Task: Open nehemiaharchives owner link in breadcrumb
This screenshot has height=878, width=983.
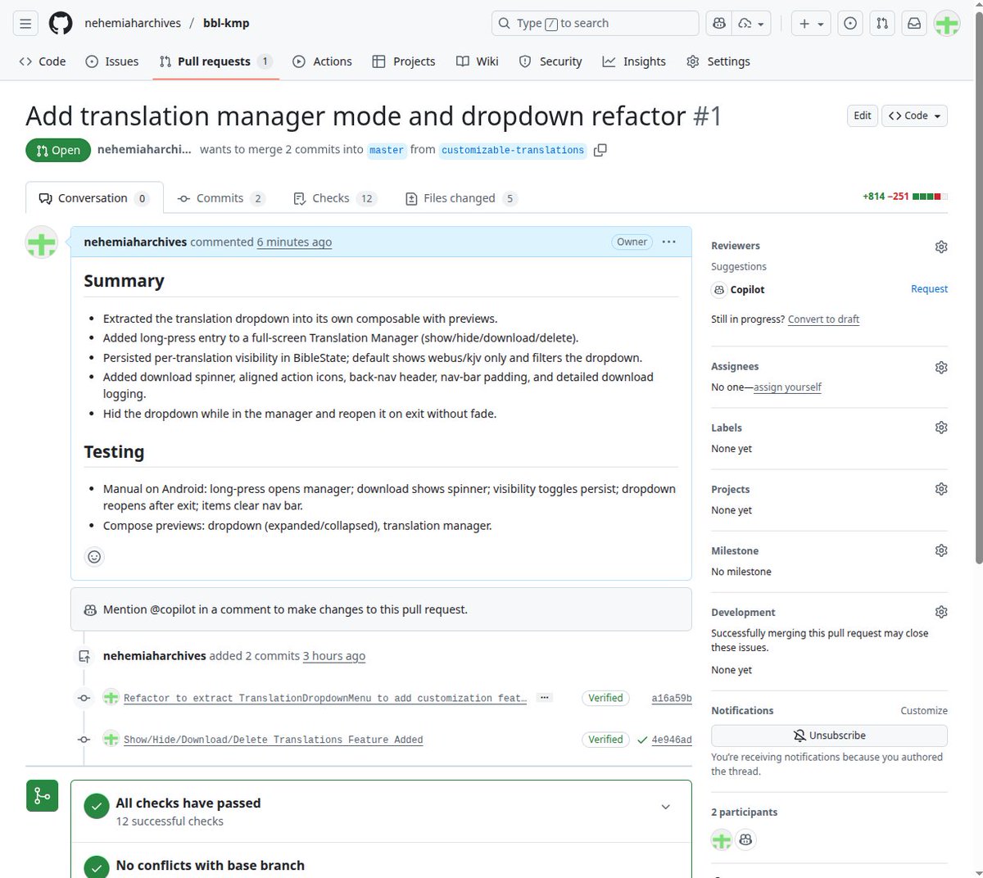Action: tap(133, 23)
